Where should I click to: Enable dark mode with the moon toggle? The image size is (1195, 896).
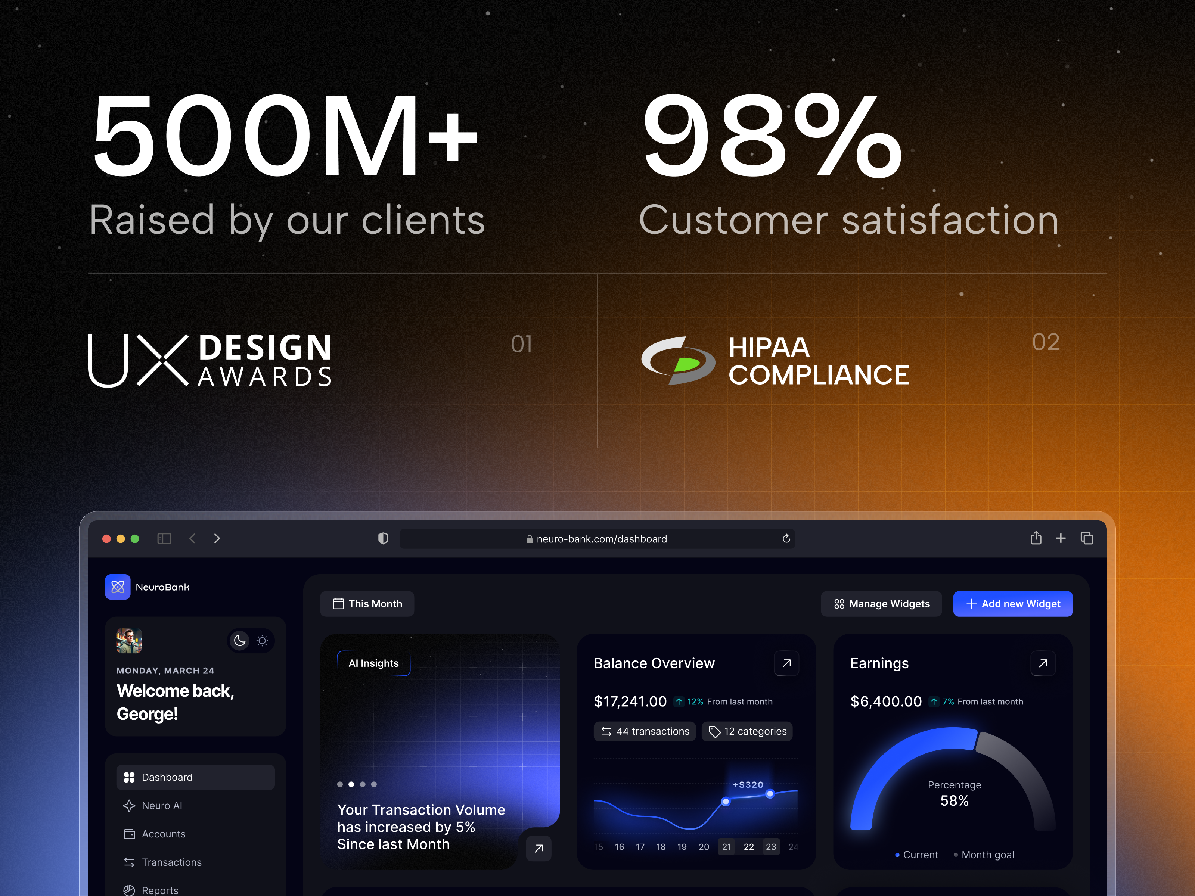239,641
